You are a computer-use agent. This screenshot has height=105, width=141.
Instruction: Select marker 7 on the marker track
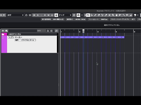coord(90,37)
